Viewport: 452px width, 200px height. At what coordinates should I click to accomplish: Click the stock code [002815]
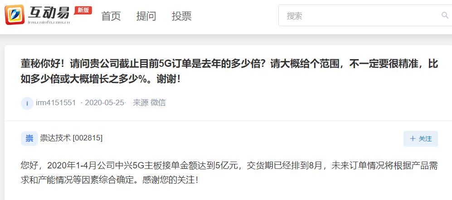(87, 138)
